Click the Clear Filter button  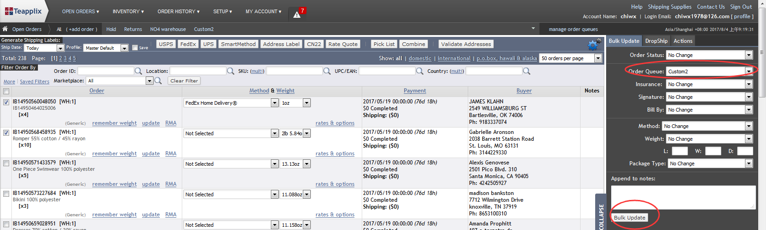click(x=184, y=81)
